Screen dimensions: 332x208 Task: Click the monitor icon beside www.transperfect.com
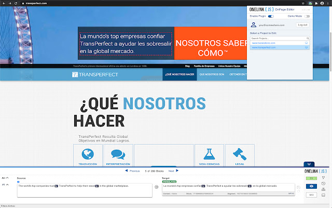[x=306, y=47]
